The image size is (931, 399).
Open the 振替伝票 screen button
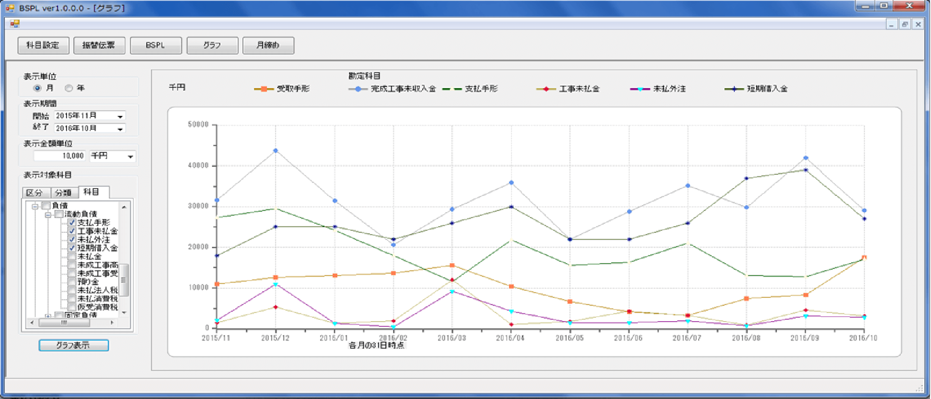pyautogui.click(x=99, y=45)
